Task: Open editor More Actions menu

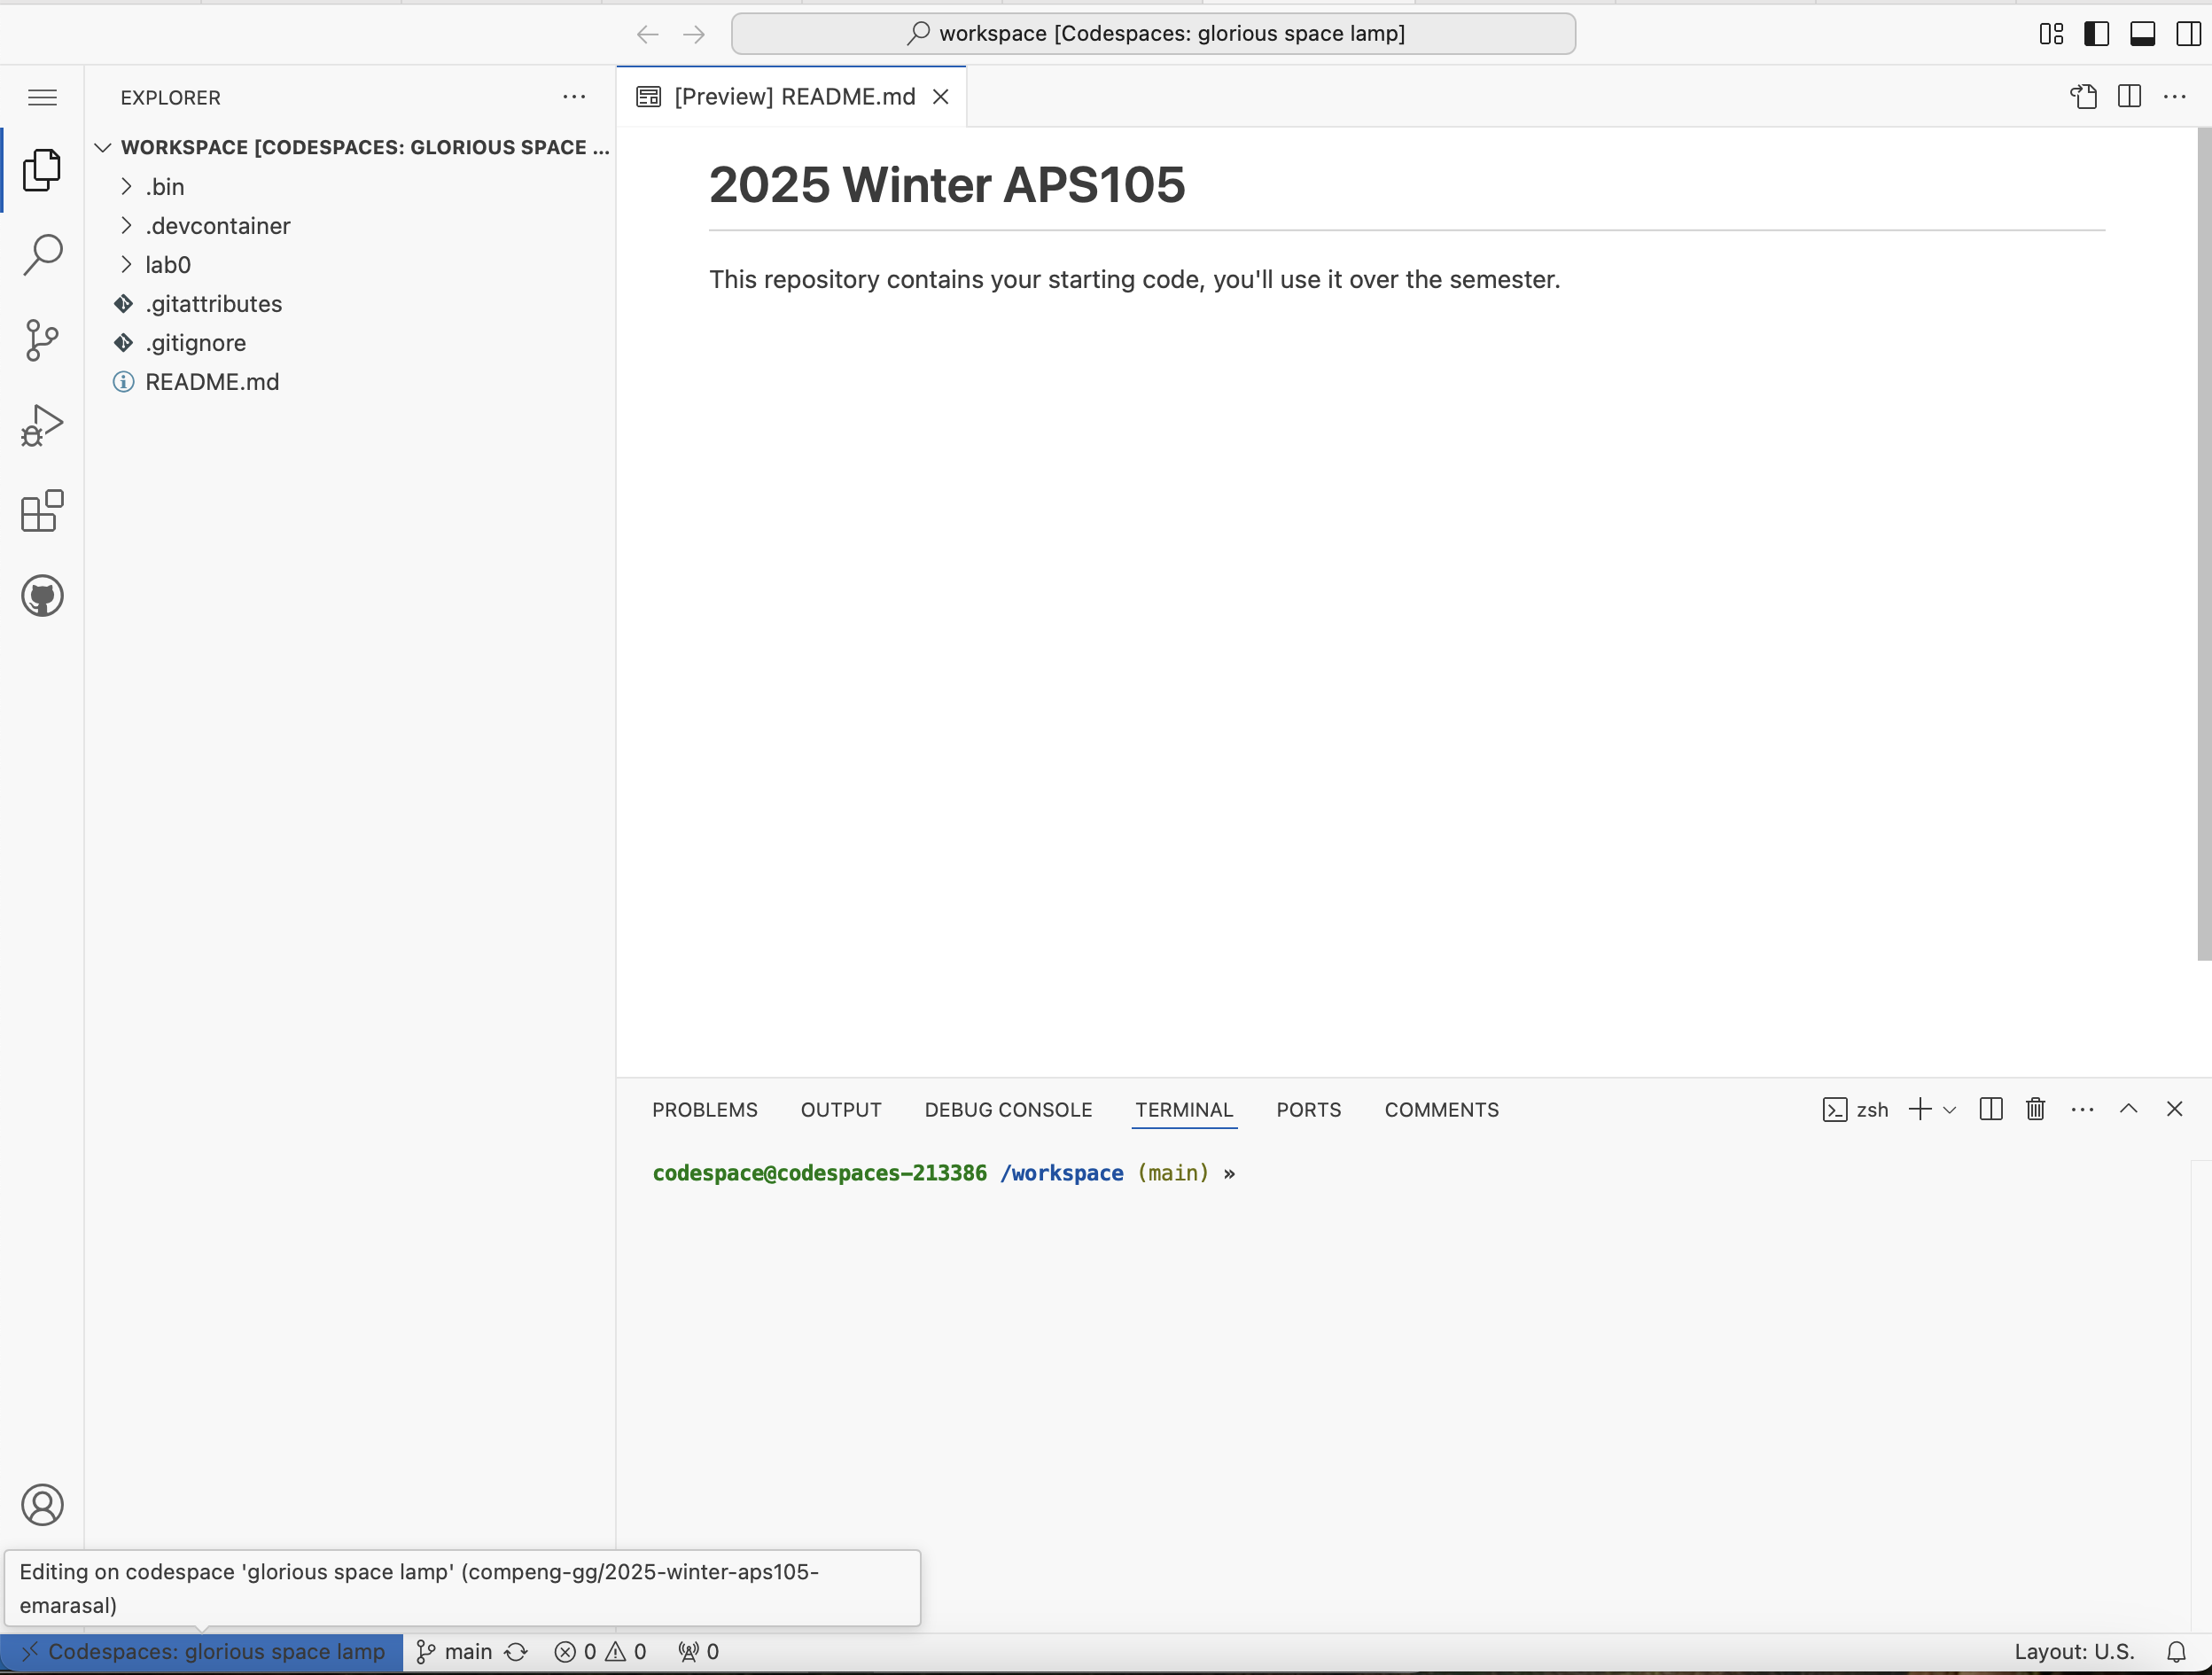Action: click(2175, 97)
